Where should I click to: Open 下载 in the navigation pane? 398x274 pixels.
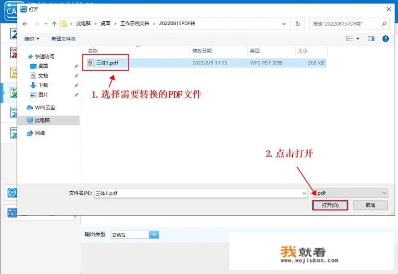point(39,85)
